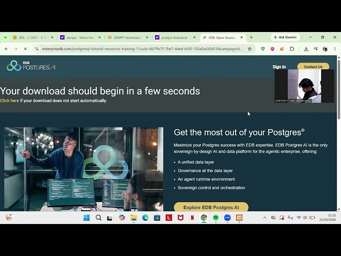
Task: Click Explore EDB Postgres AI button
Action: click(x=211, y=207)
